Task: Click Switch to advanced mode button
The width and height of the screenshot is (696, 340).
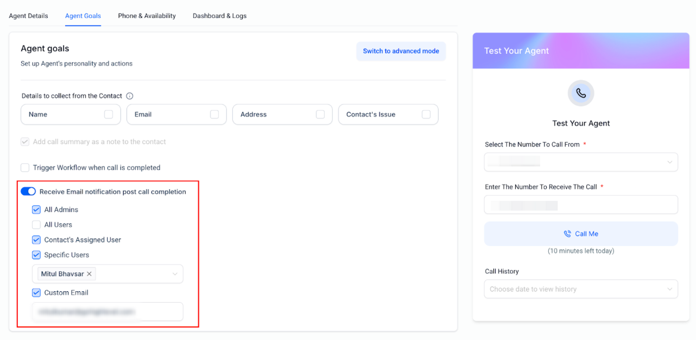Action: coord(401,51)
